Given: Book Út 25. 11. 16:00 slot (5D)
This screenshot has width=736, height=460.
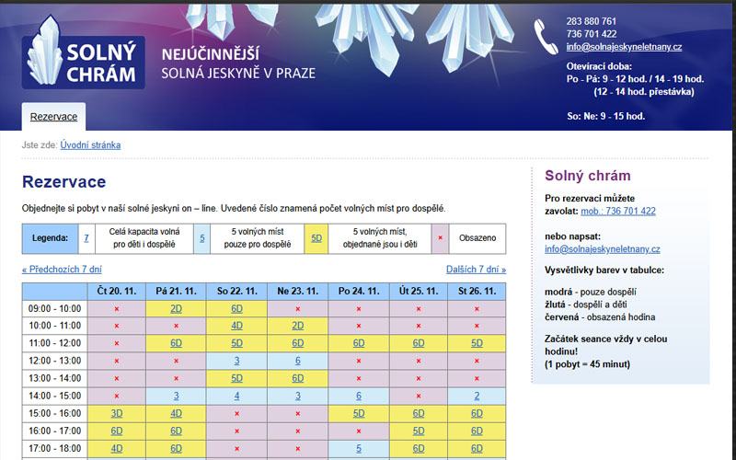Looking at the screenshot, I should pos(419,431).
